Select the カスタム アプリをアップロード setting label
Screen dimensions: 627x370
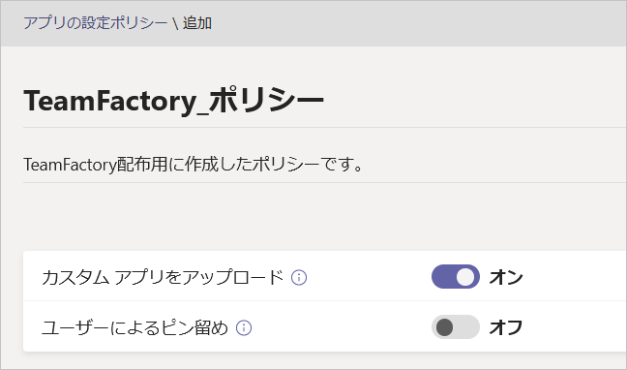coord(163,277)
